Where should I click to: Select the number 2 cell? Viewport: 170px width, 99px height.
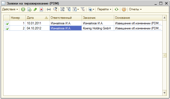(x=18, y=28)
